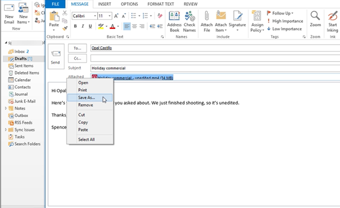The height and width of the screenshot is (208, 340).
Task: Toggle Bold formatting
Action: [x=75, y=26]
